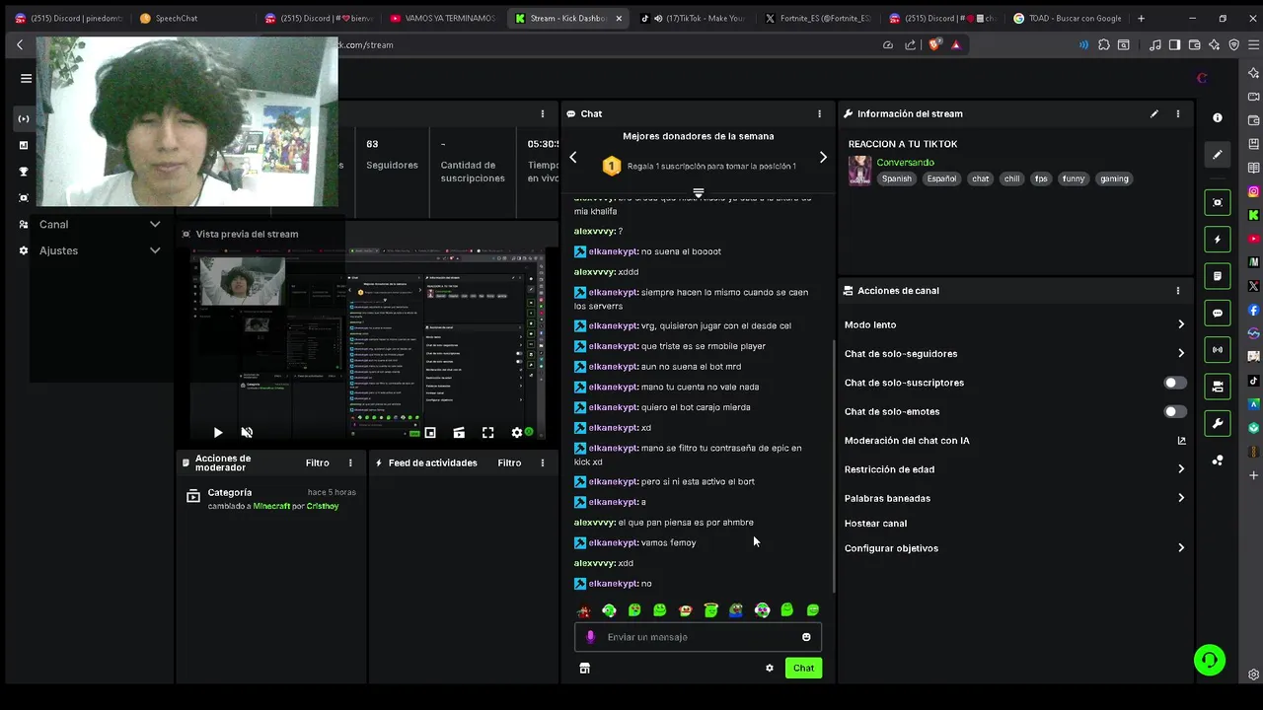The height and width of the screenshot is (710, 1263).
Task: Open the shop icon below chat input
Action: click(584, 668)
